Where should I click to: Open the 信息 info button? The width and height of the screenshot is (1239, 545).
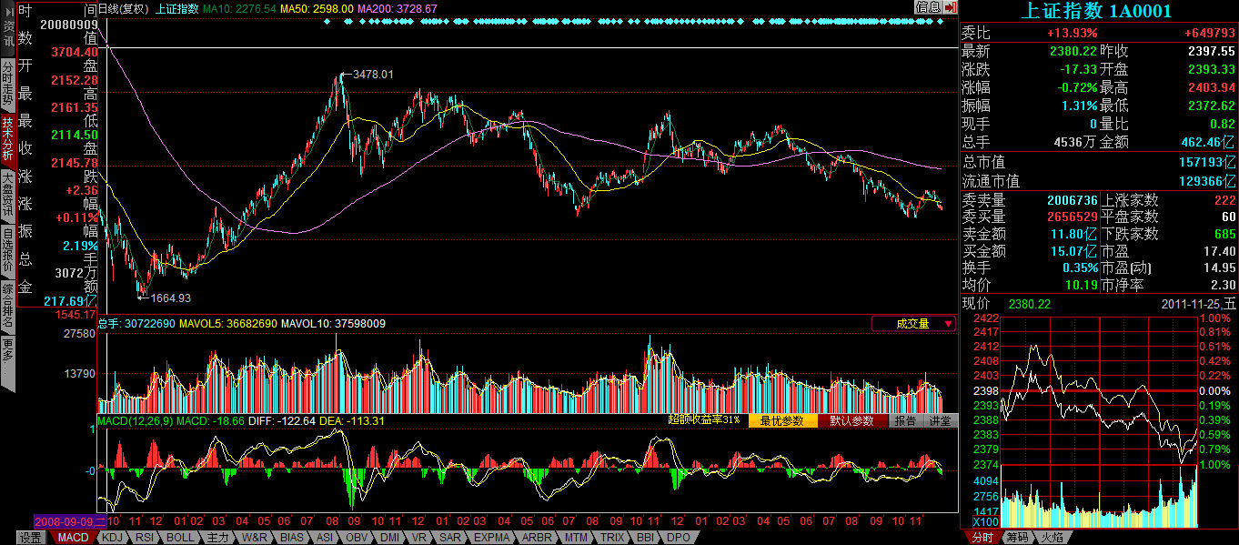pos(928,7)
